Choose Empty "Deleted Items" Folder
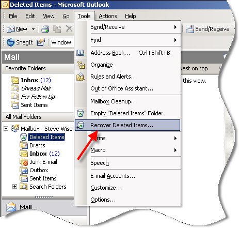 128,113
